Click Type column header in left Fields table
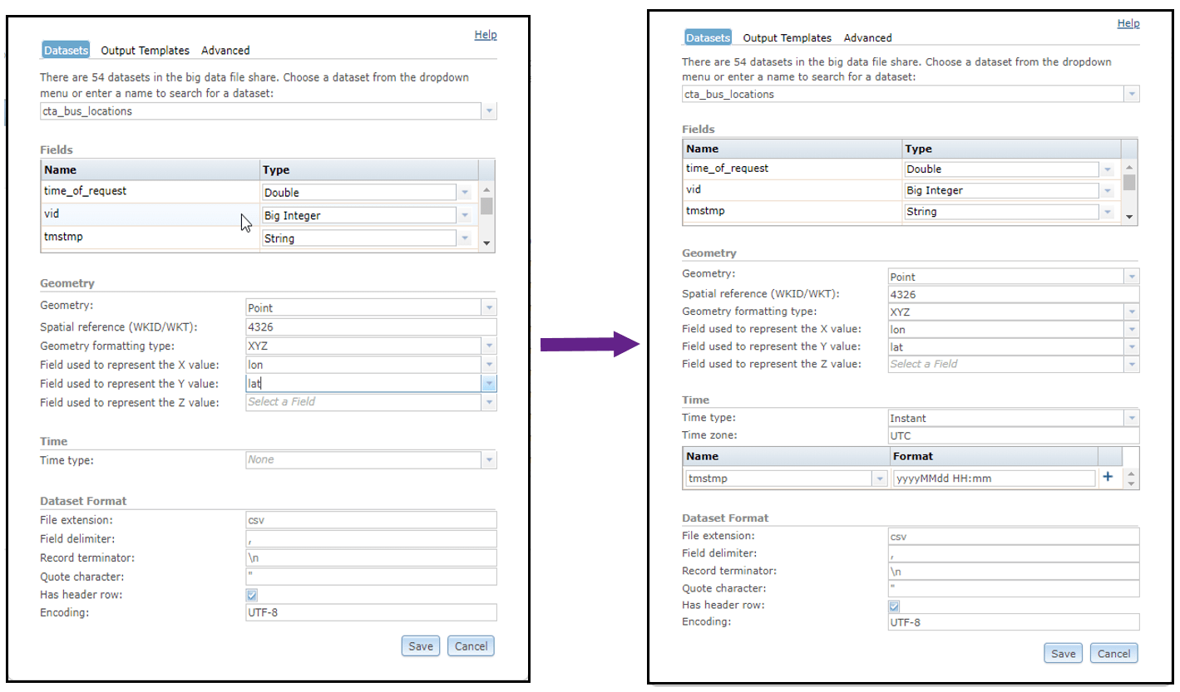Viewport: 1180px width, 692px height. coord(369,169)
